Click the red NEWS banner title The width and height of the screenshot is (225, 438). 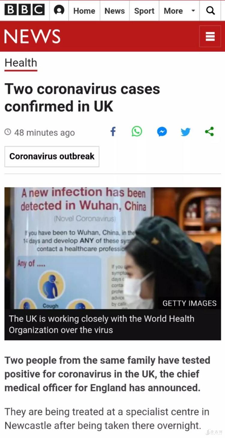point(32,37)
